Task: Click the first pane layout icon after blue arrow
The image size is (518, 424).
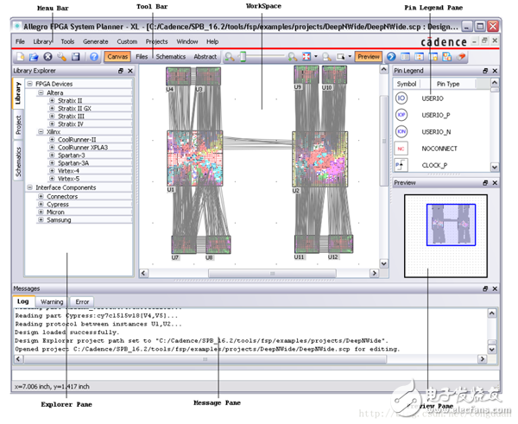Action: point(405,56)
